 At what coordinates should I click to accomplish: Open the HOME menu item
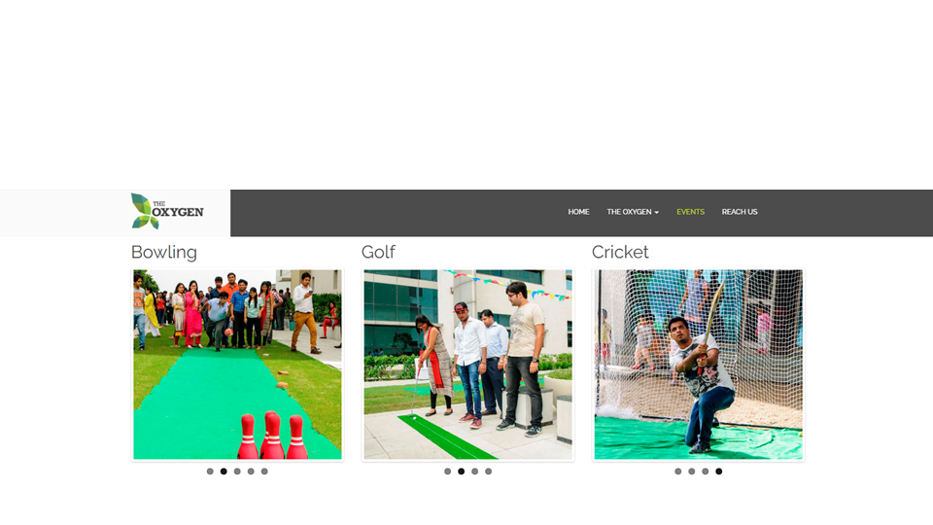tap(578, 212)
